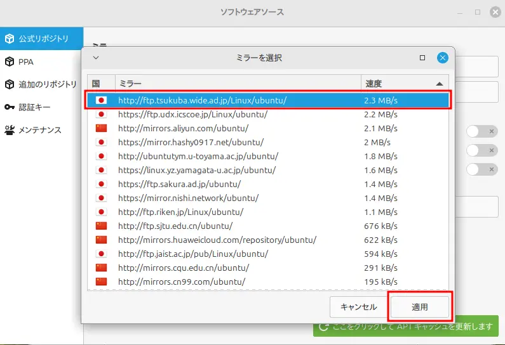The height and width of the screenshot is (345, 505).
Task: Open the 公式リポジトリ sidebar section
Action: point(41,39)
